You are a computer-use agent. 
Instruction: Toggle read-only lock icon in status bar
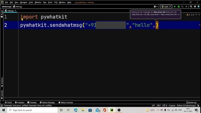pyautogui.click(x=198, y=105)
